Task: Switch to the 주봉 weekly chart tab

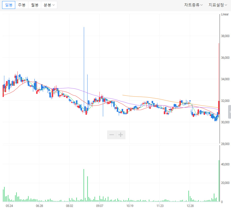Action: [22, 5]
